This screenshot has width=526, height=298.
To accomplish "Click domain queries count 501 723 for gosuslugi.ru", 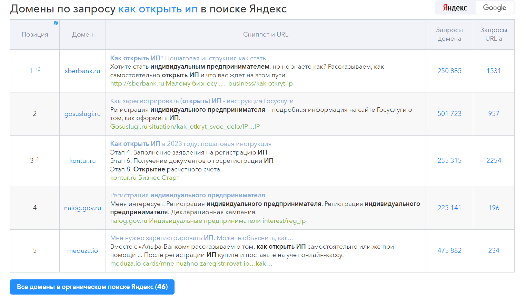I will (x=449, y=113).
